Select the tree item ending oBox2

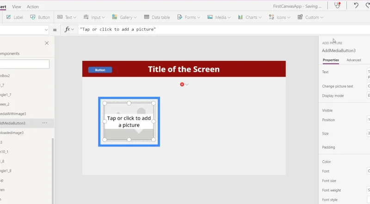pyautogui.click(x=5, y=76)
